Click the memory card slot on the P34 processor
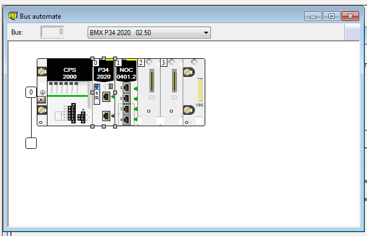This screenshot has height=236, width=367. tap(97, 94)
